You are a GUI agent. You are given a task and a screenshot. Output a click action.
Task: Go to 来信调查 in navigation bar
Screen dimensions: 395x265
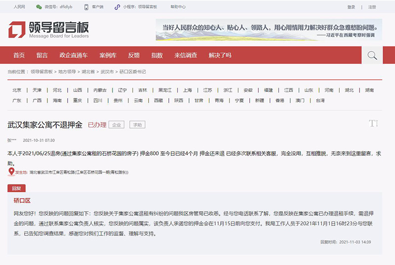[186, 55]
